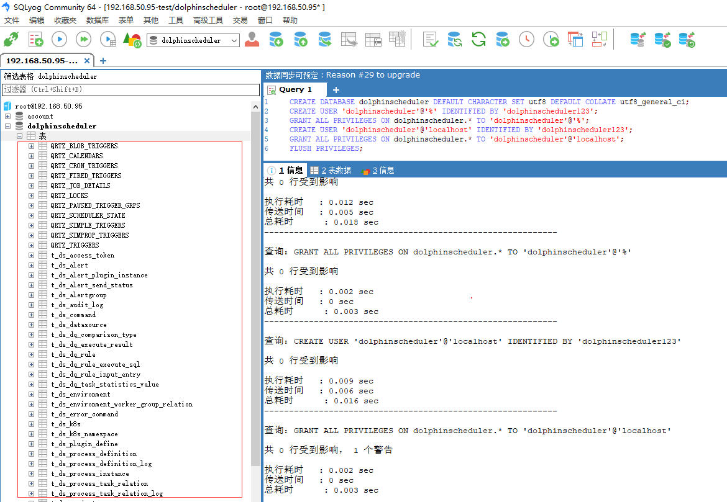This screenshot has width=727, height=502.
Task: Click the FLUSH PRIVILEGES line in editor
Action: tap(326, 148)
